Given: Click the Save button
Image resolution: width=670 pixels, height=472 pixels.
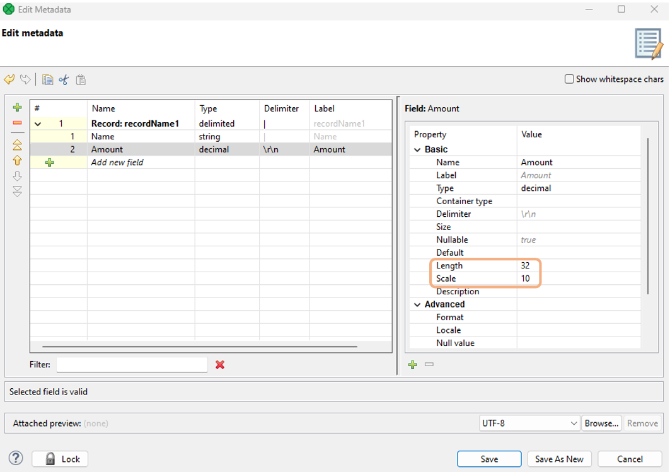Looking at the screenshot, I should pos(488,459).
